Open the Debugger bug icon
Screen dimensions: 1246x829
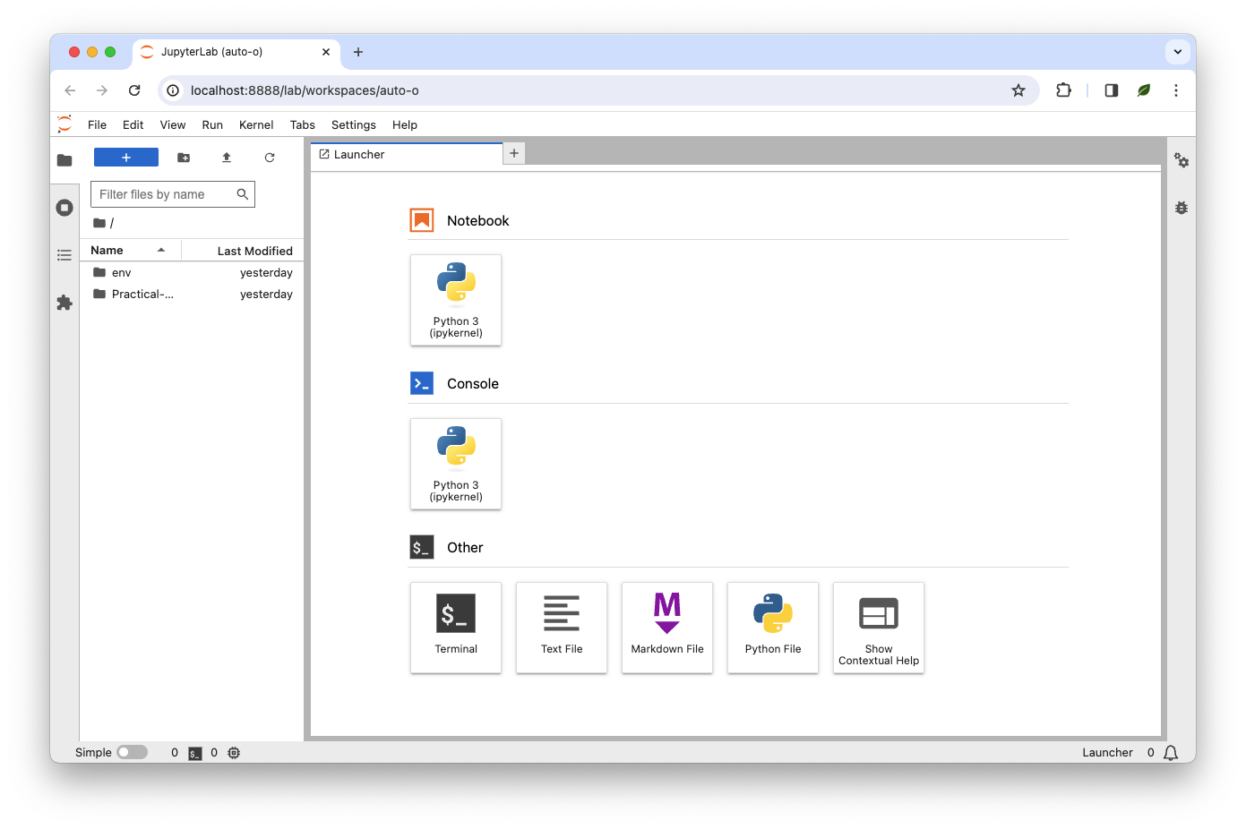click(x=1182, y=208)
